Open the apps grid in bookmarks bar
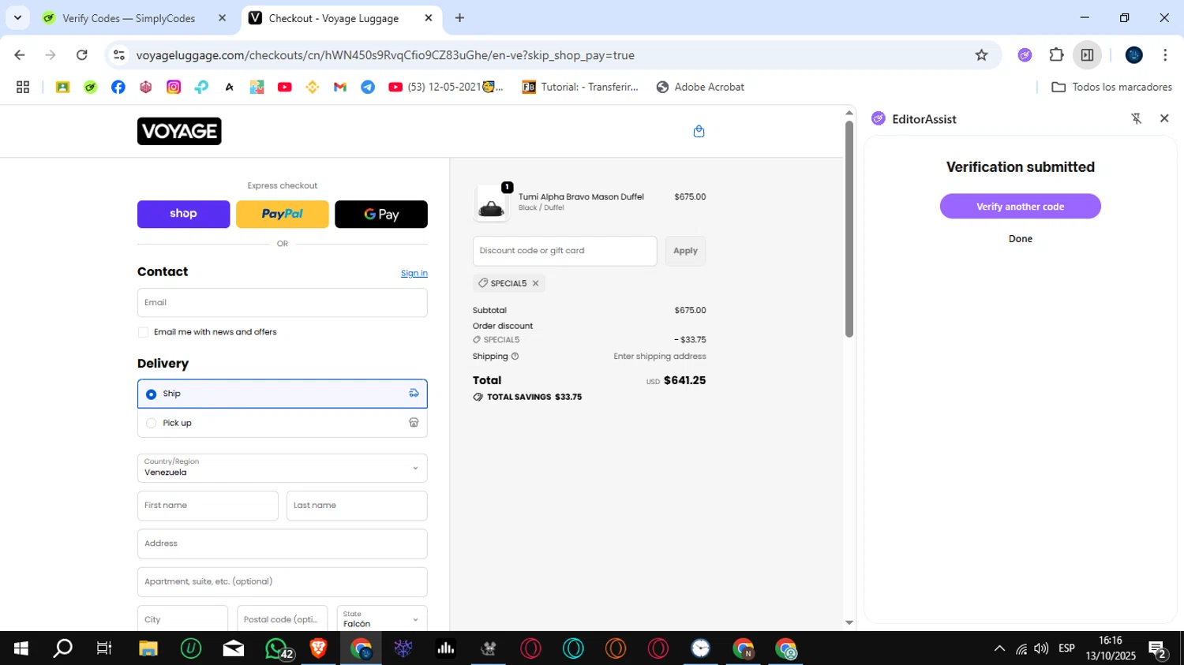Image resolution: width=1184 pixels, height=665 pixels. coord(23,87)
